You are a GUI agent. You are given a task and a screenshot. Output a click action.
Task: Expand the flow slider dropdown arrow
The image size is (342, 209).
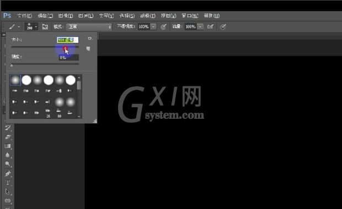tap(200, 26)
